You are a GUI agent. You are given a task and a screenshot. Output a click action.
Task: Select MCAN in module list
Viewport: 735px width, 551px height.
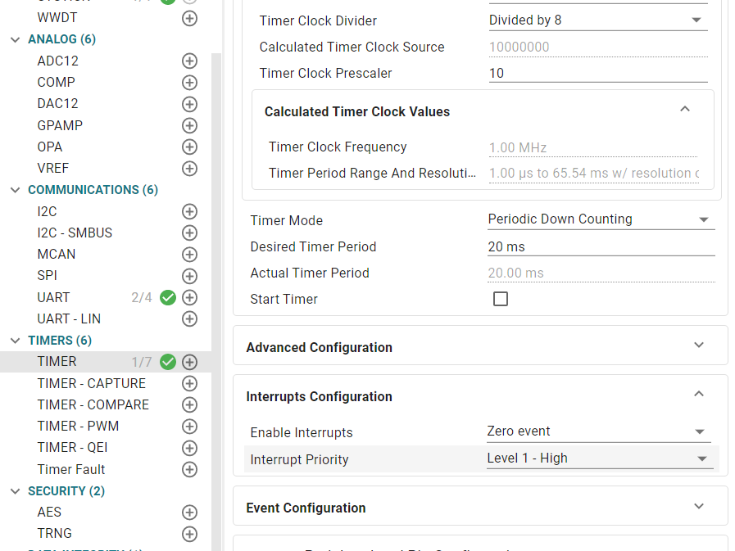57,254
